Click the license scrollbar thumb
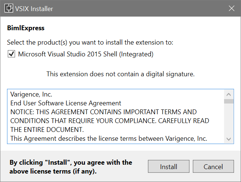The height and width of the screenshot is (182, 241). click(229, 101)
